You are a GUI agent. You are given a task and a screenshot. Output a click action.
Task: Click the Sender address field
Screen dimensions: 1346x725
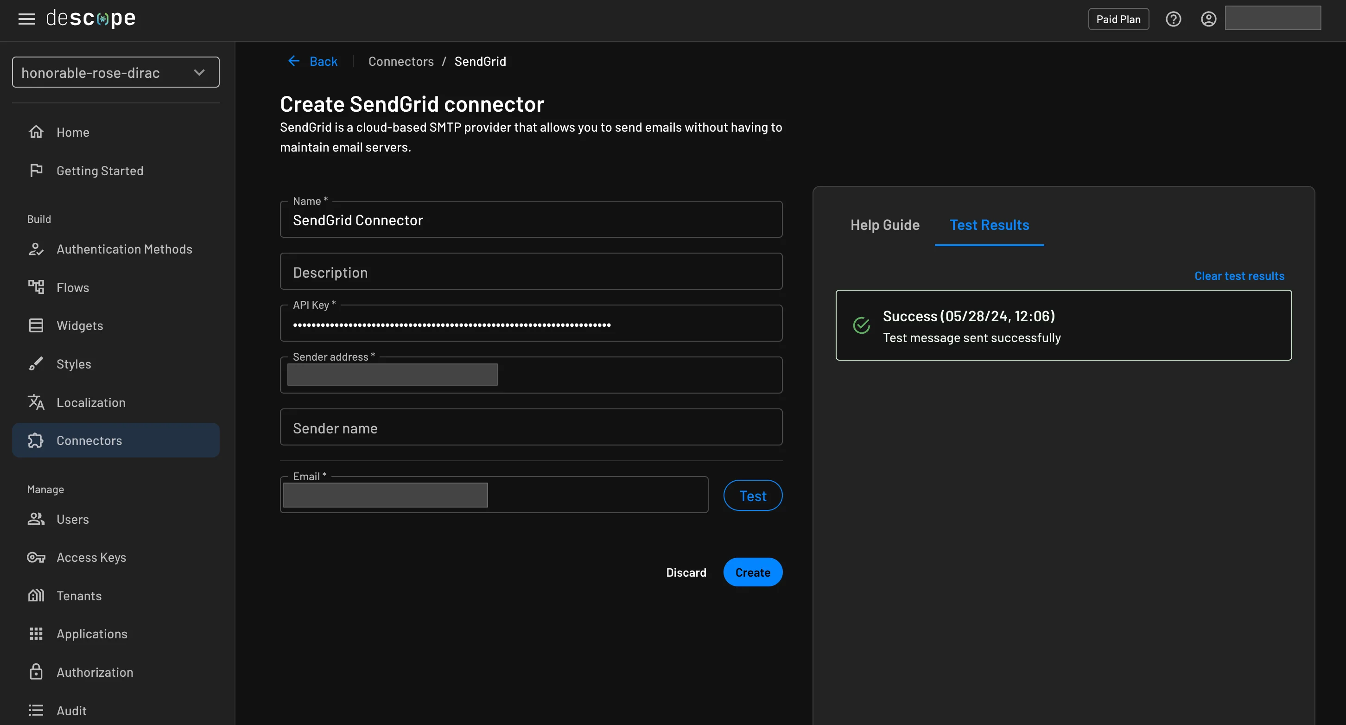531,375
